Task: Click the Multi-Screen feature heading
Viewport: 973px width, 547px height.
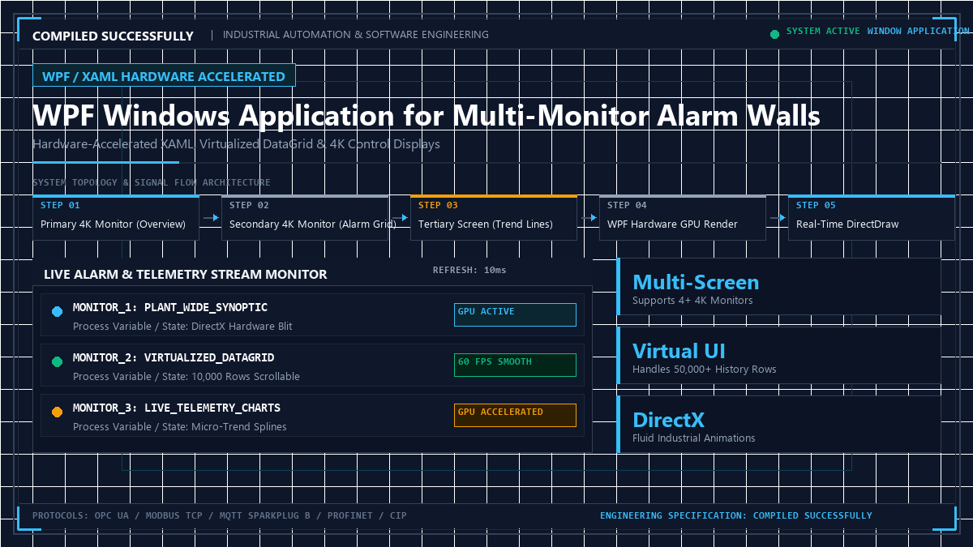Action: 696,282
